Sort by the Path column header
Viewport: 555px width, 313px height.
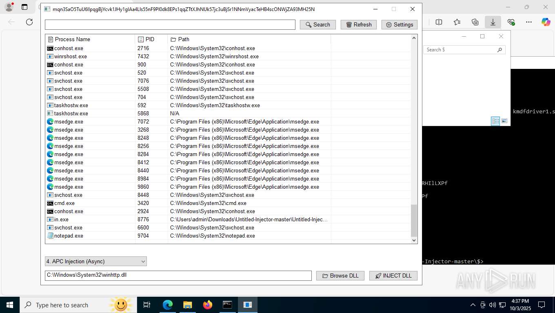249,39
